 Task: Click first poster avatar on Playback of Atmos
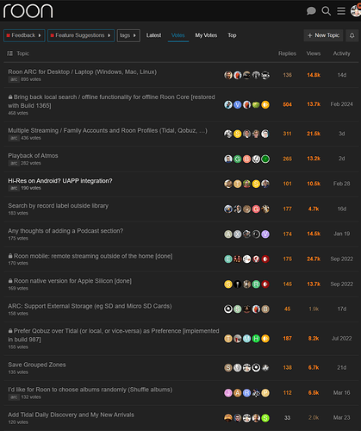click(x=228, y=159)
